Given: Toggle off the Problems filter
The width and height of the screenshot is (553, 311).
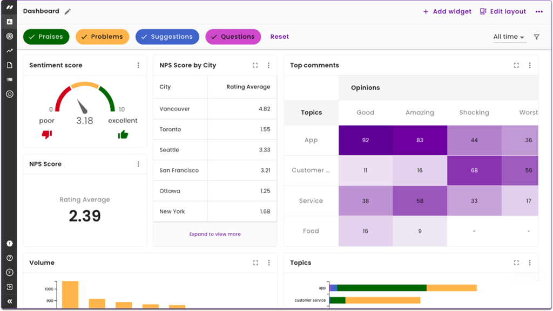Looking at the screenshot, I should tap(102, 37).
